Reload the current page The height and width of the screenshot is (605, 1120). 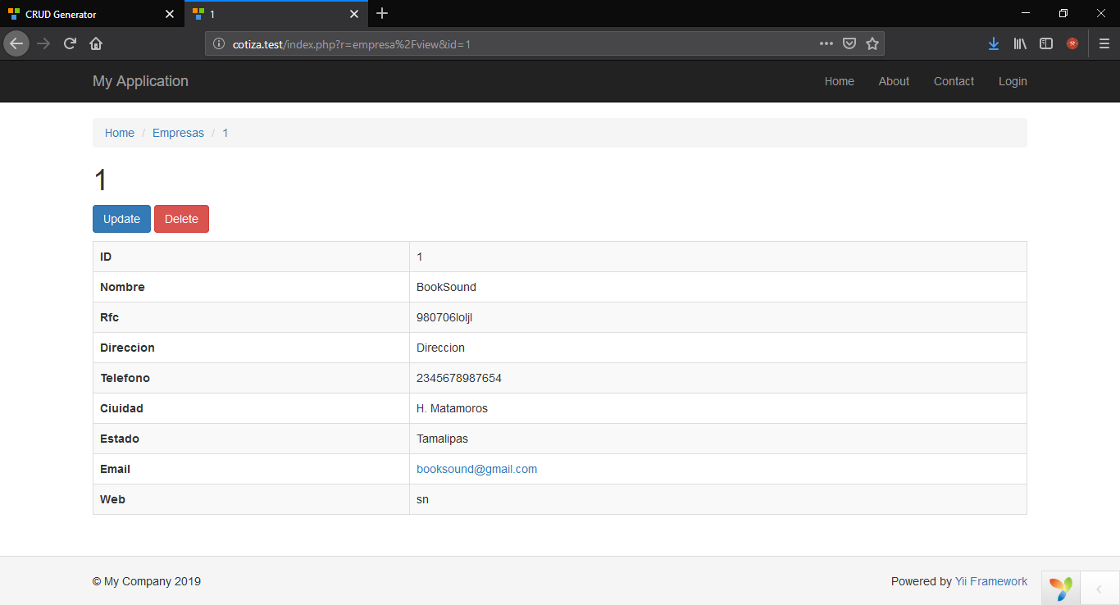pyautogui.click(x=71, y=43)
